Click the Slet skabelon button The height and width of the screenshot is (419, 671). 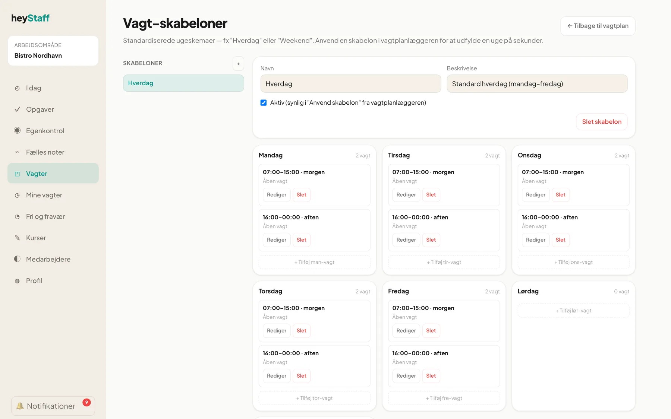[x=602, y=122]
